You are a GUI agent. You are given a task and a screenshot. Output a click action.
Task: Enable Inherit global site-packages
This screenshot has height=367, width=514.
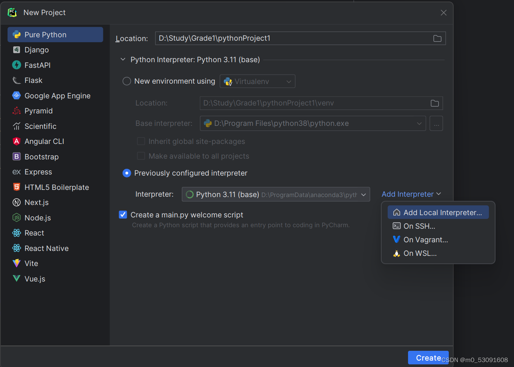[x=141, y=141]
